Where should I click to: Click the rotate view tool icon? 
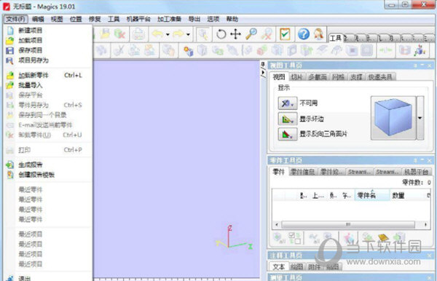tap(221, 34)
